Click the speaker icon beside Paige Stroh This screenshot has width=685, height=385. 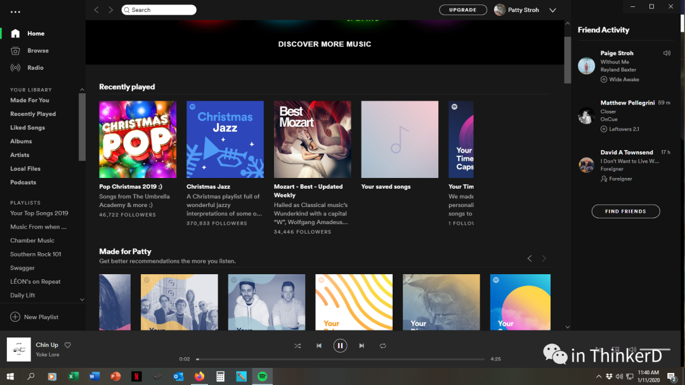667,53
